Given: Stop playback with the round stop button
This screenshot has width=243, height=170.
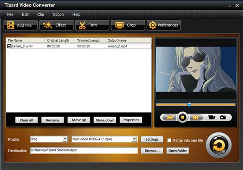Looking at the screenshot, I should click(x=183, y=117).
